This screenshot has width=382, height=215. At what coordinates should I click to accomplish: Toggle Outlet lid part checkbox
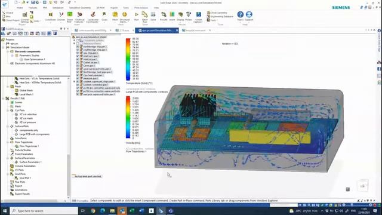(x=78, y=62)
